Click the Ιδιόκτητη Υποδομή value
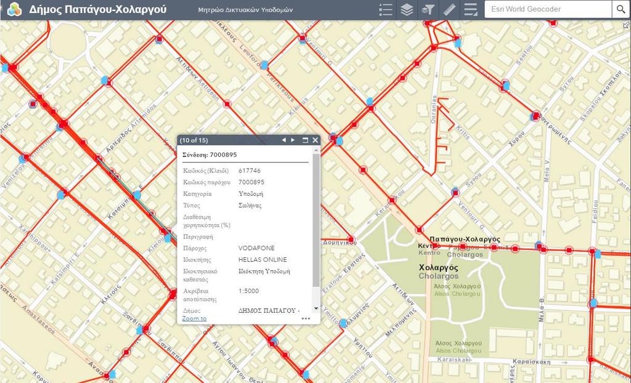 (x=264, y=272)
